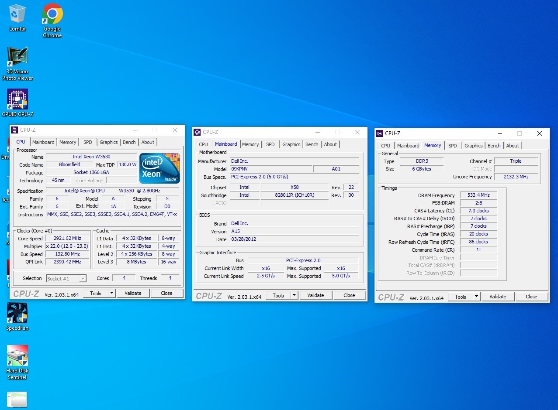This screenshot has width=558, height=410.
Task: Select SPD tab in Memory window
Action: pyautogui.click(x=453, y=146)
